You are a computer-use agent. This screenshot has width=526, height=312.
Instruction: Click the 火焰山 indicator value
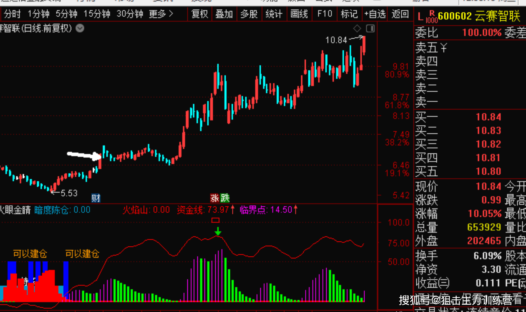click(146, 210)
